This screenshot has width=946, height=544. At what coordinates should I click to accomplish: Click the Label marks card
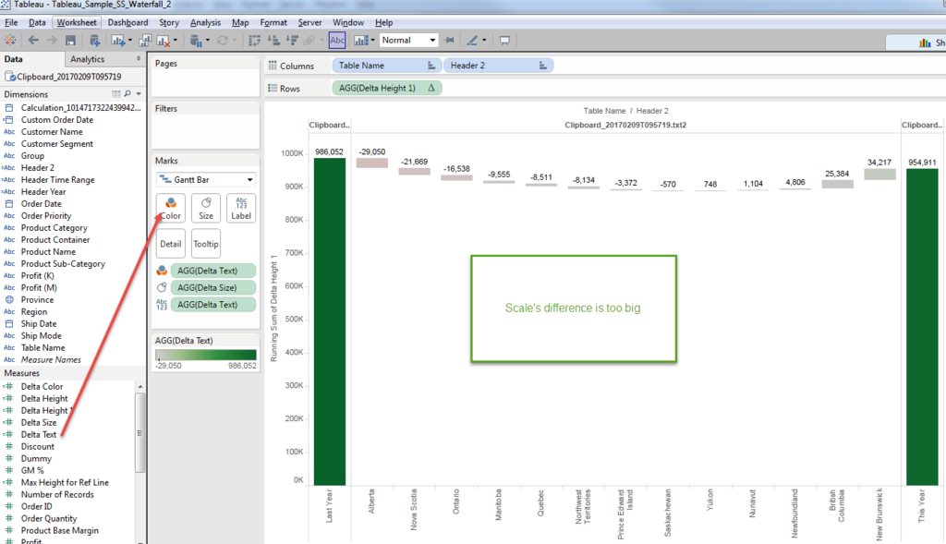241,208
